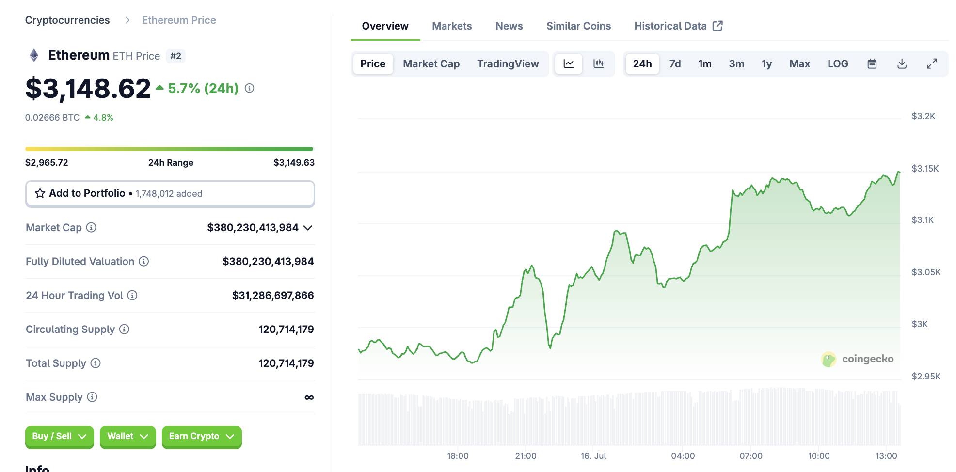
Task: Switch chart to TradingView mode
Action: tap(508, 63)
